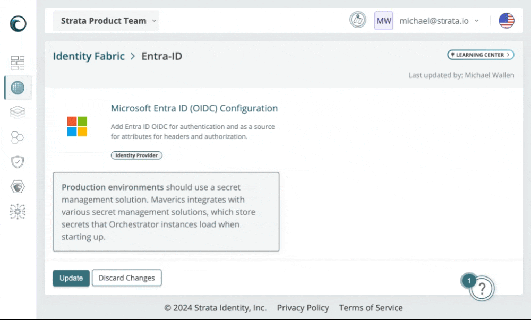This screenshot has width=531, height=320.
Task: Open the hexagons cluster sidebar icon
Action: click(x=18, y=137)
